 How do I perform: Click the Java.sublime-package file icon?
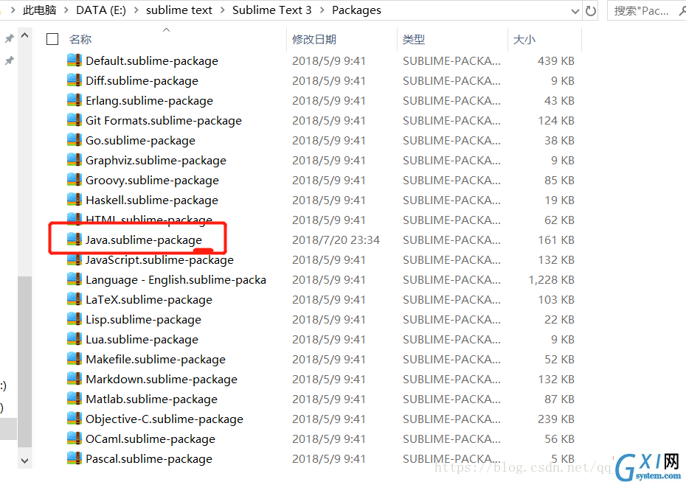point(75,240)
